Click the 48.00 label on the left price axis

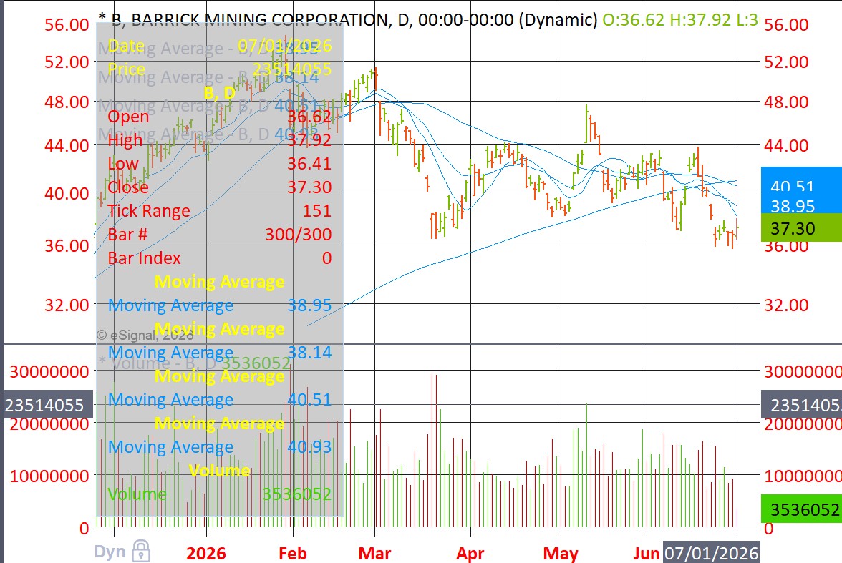(67, 102)
